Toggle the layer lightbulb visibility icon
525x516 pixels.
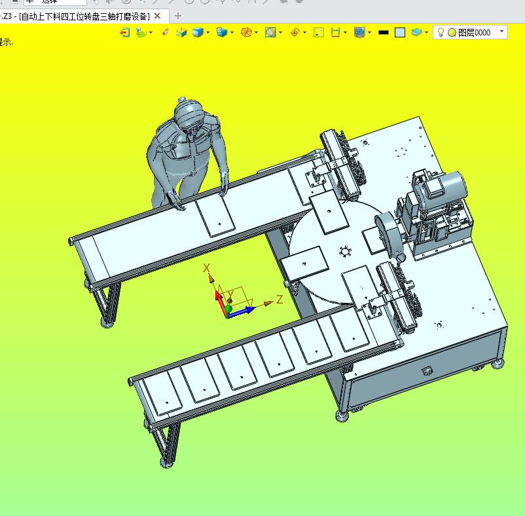(441, 32)
